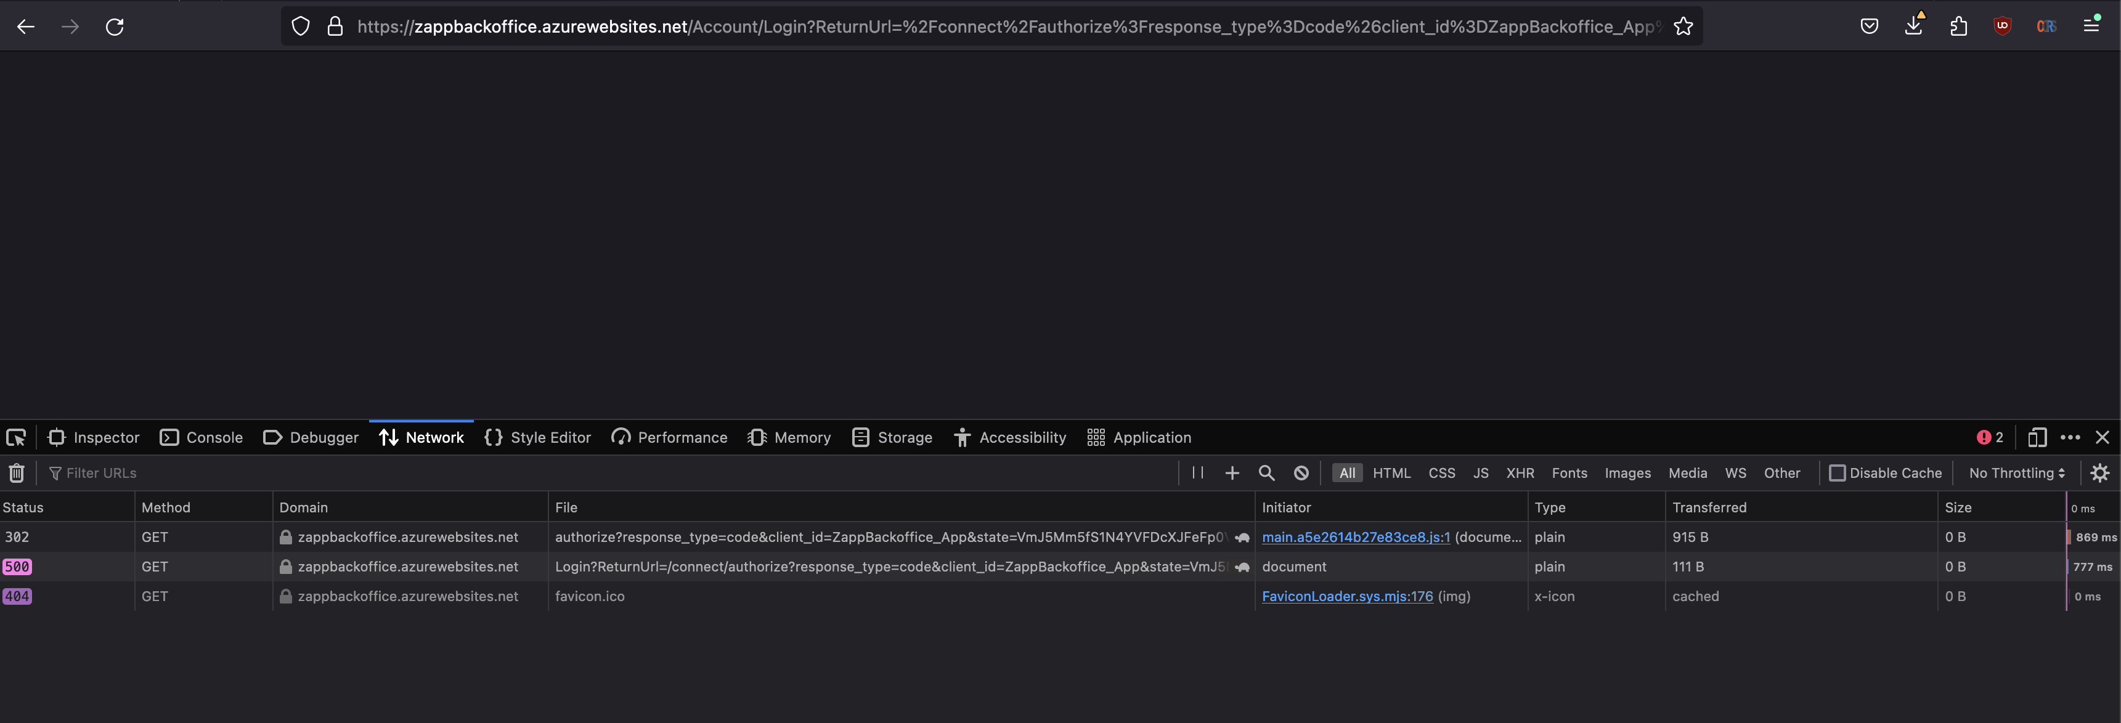Toggle the Images request filter
The width and height of the screenshot is (2121, 723).
point(1627,473)
